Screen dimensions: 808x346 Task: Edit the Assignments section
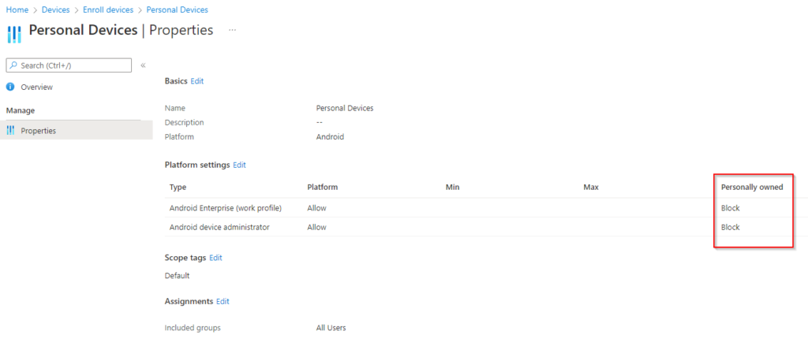pyautogui.click(x=223, y=301)
